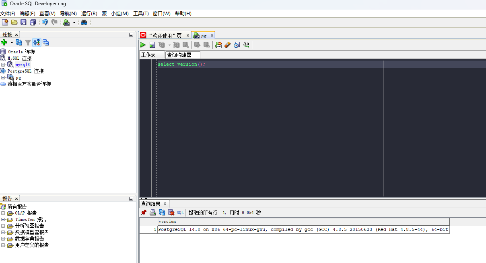Click the Redo arrow icon
The width and height of the screenshot is (486, 263).
pos(54,22)
